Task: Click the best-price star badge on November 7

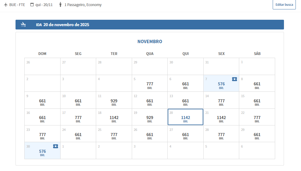Action: (234, 79)
